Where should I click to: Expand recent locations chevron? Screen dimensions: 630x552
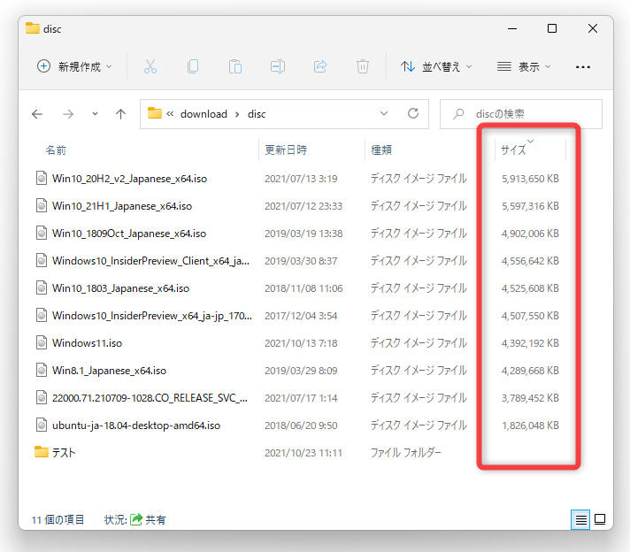pyautogui.click(x=95, y=114)
